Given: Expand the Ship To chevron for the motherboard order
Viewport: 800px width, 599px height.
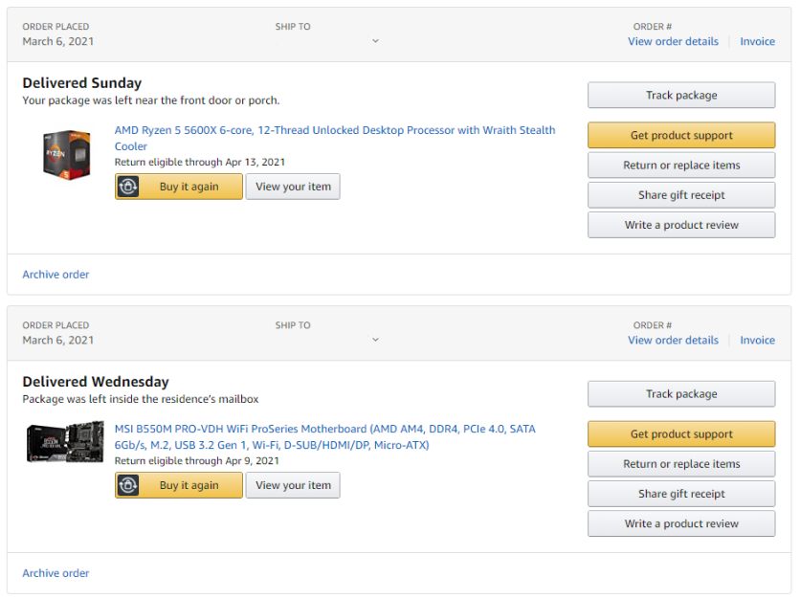Looking at the screenshot, I should [x=375, y=340].
